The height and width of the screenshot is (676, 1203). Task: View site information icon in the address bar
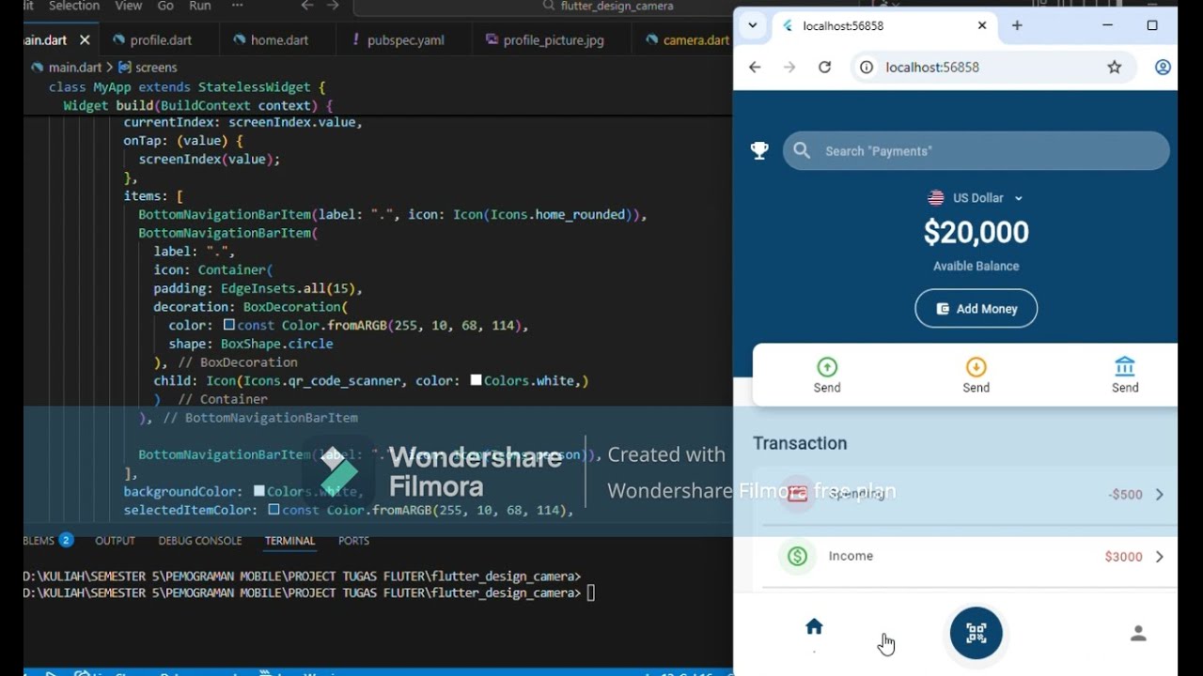(x=867, y=67)
